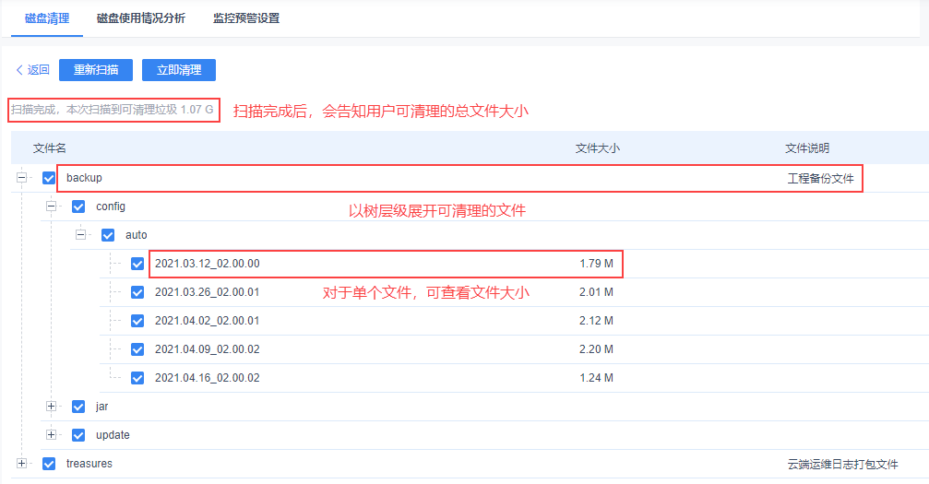Collapse the backup folder tree node
Image resolution: width=929 pixels, height=484 pixels.
pyautogui.click(x=21, y=177)
